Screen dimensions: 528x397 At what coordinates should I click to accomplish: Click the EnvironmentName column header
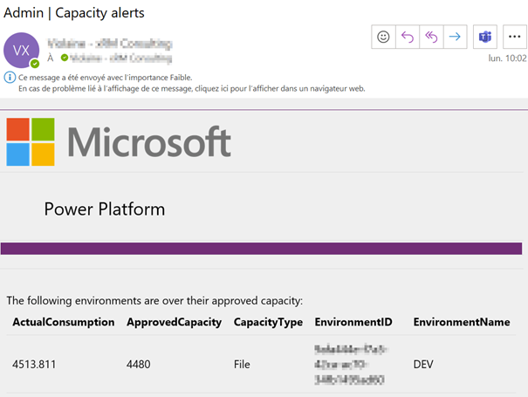click(461, 322)
